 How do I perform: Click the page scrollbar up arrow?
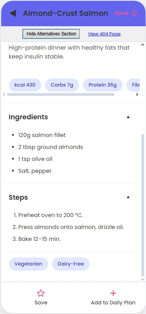point(143,45)
